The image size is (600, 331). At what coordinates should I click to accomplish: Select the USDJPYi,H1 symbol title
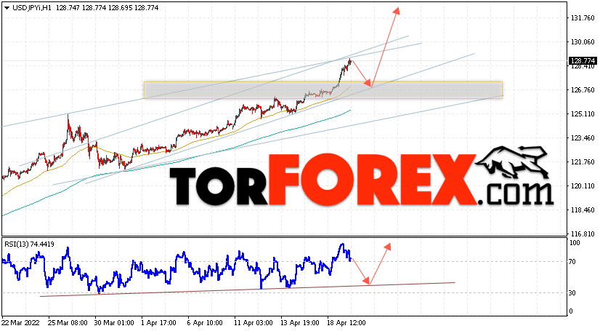tap(32, 8)
